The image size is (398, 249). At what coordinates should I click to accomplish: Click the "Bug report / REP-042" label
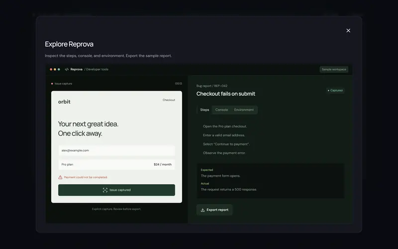212,86
